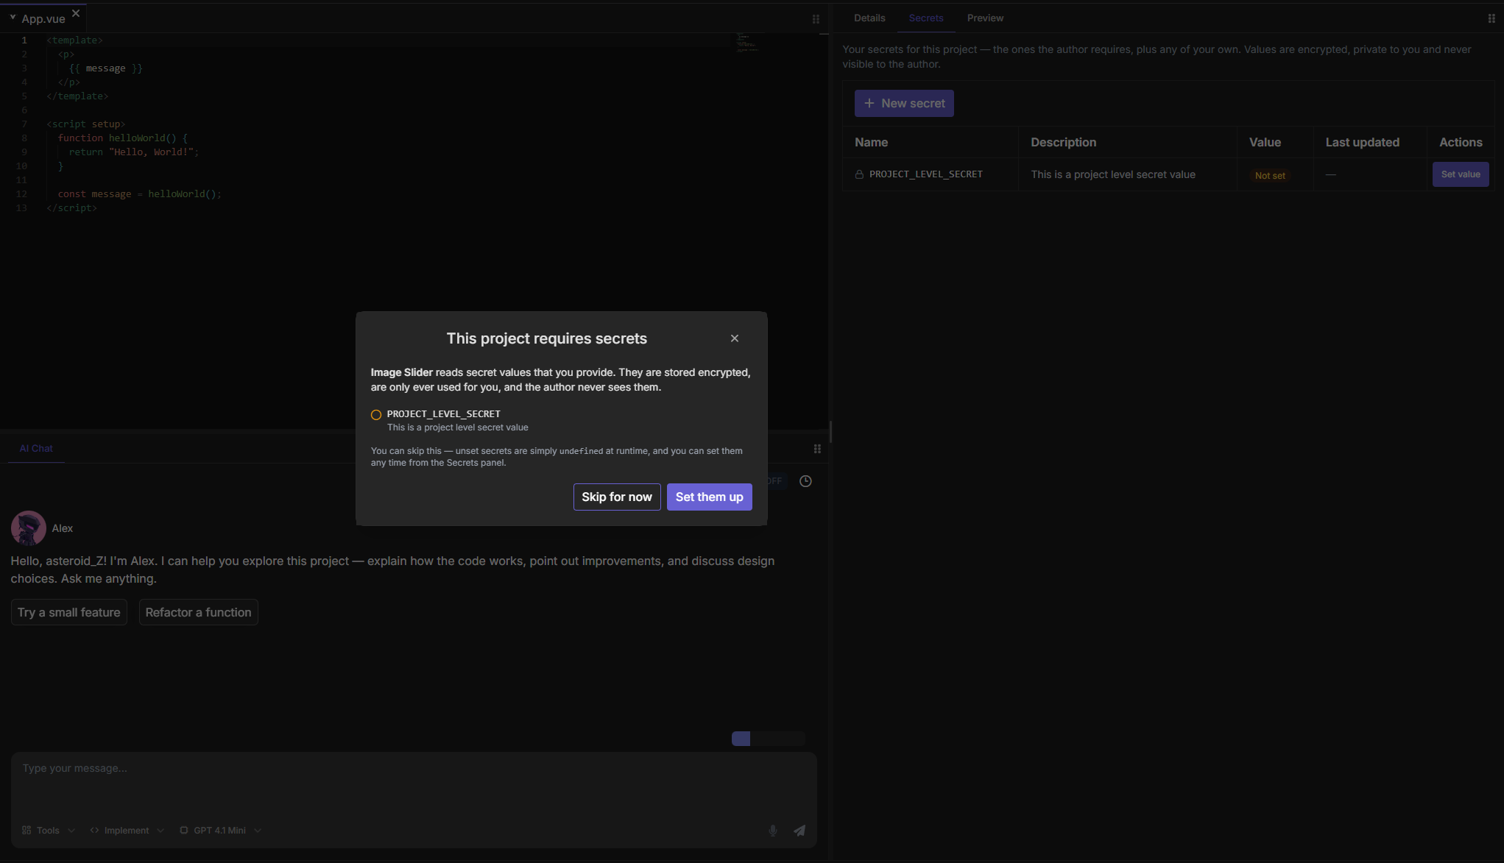Open the Tools dropdown in chat
The height and width of the screenshot is (863, 1504).
coord(49,831)
